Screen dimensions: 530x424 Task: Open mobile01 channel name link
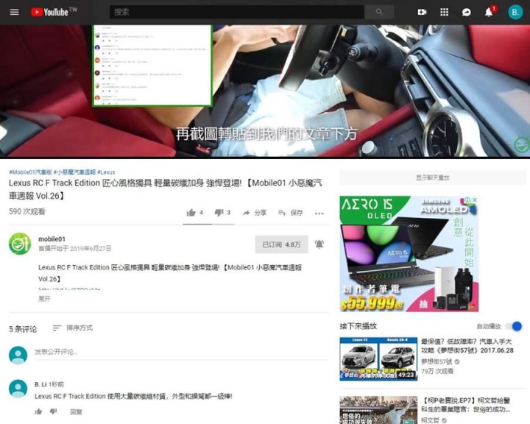[52, 239]
